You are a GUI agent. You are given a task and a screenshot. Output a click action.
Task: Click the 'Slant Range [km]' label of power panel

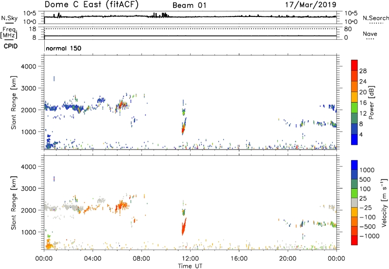point(14,102)
